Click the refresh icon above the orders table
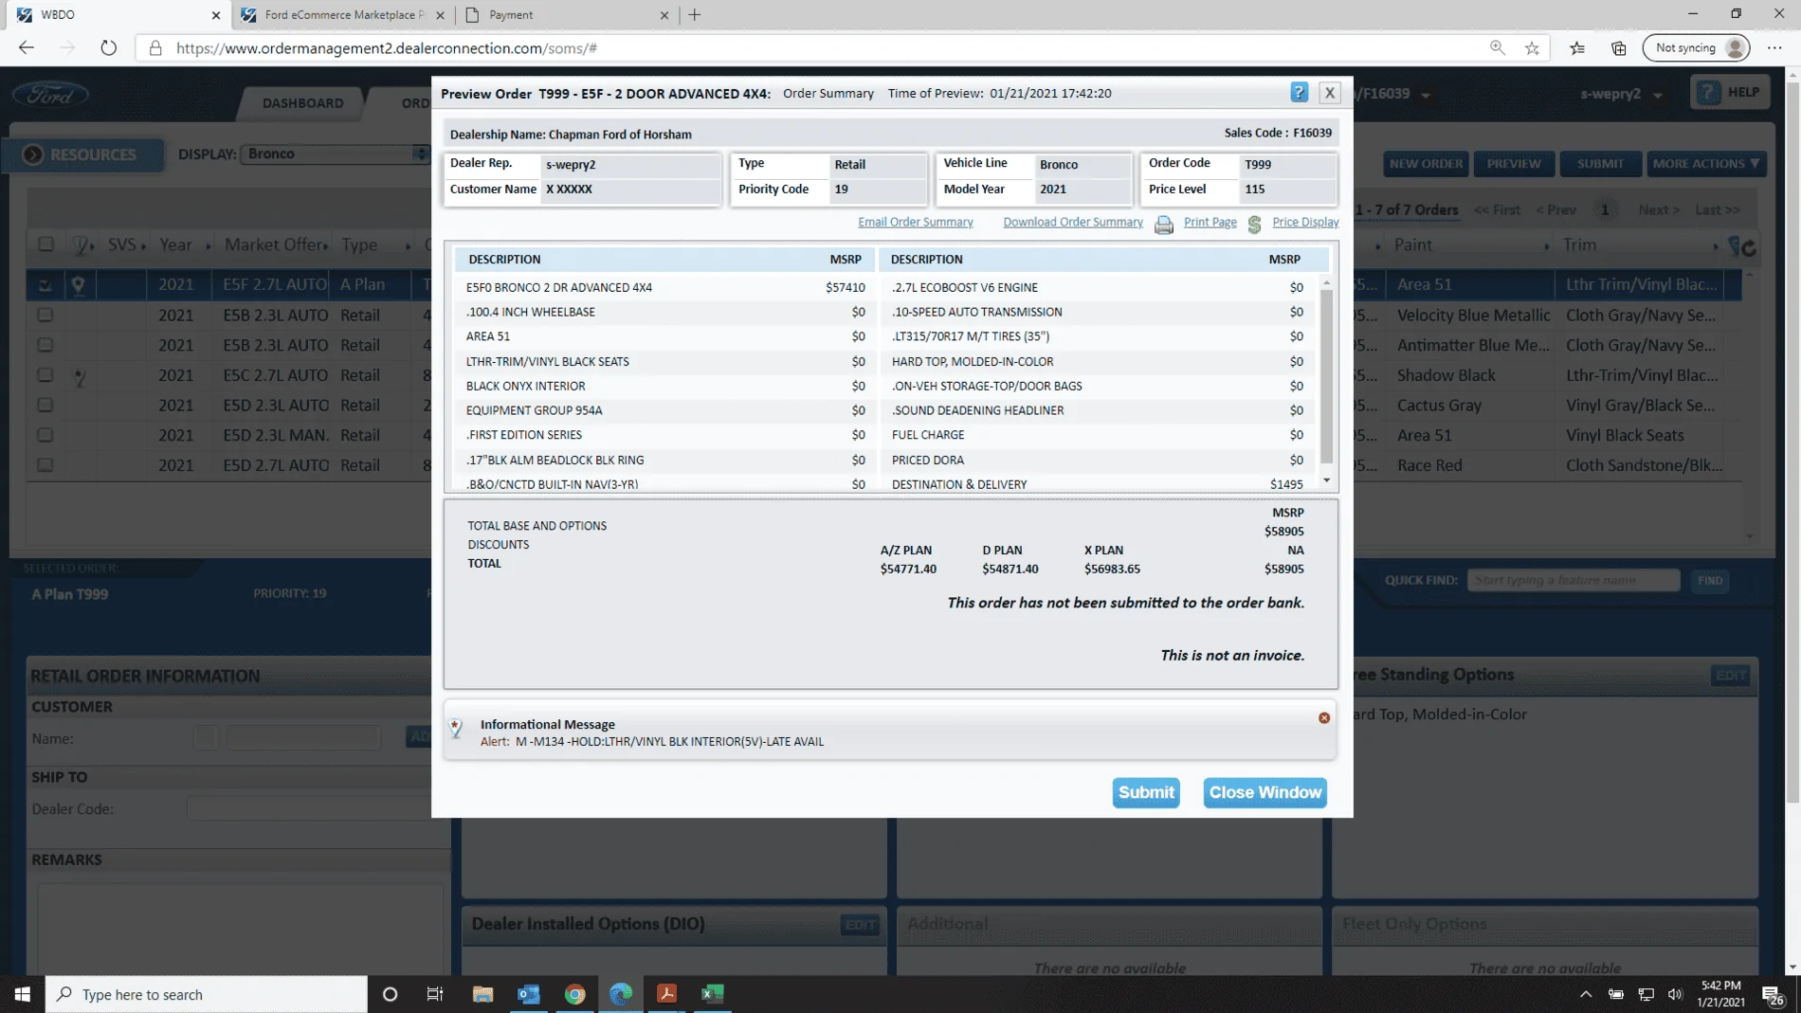The height and width of the screenshot is (1013, 1801). 1747,247
